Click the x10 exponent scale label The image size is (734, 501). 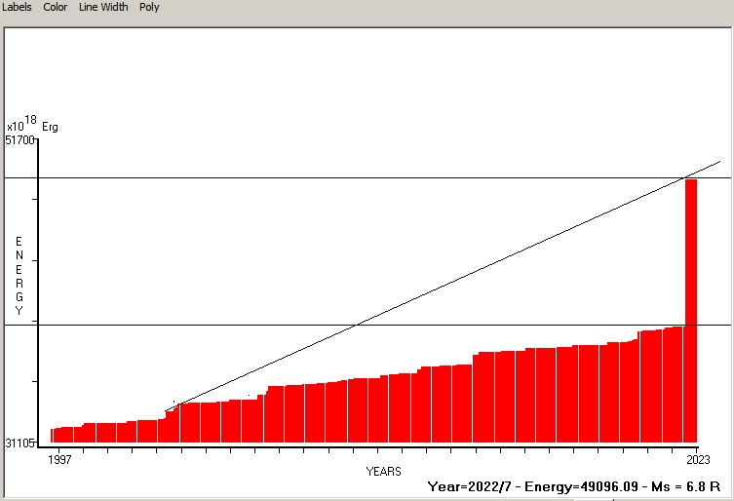coord(16,127)
